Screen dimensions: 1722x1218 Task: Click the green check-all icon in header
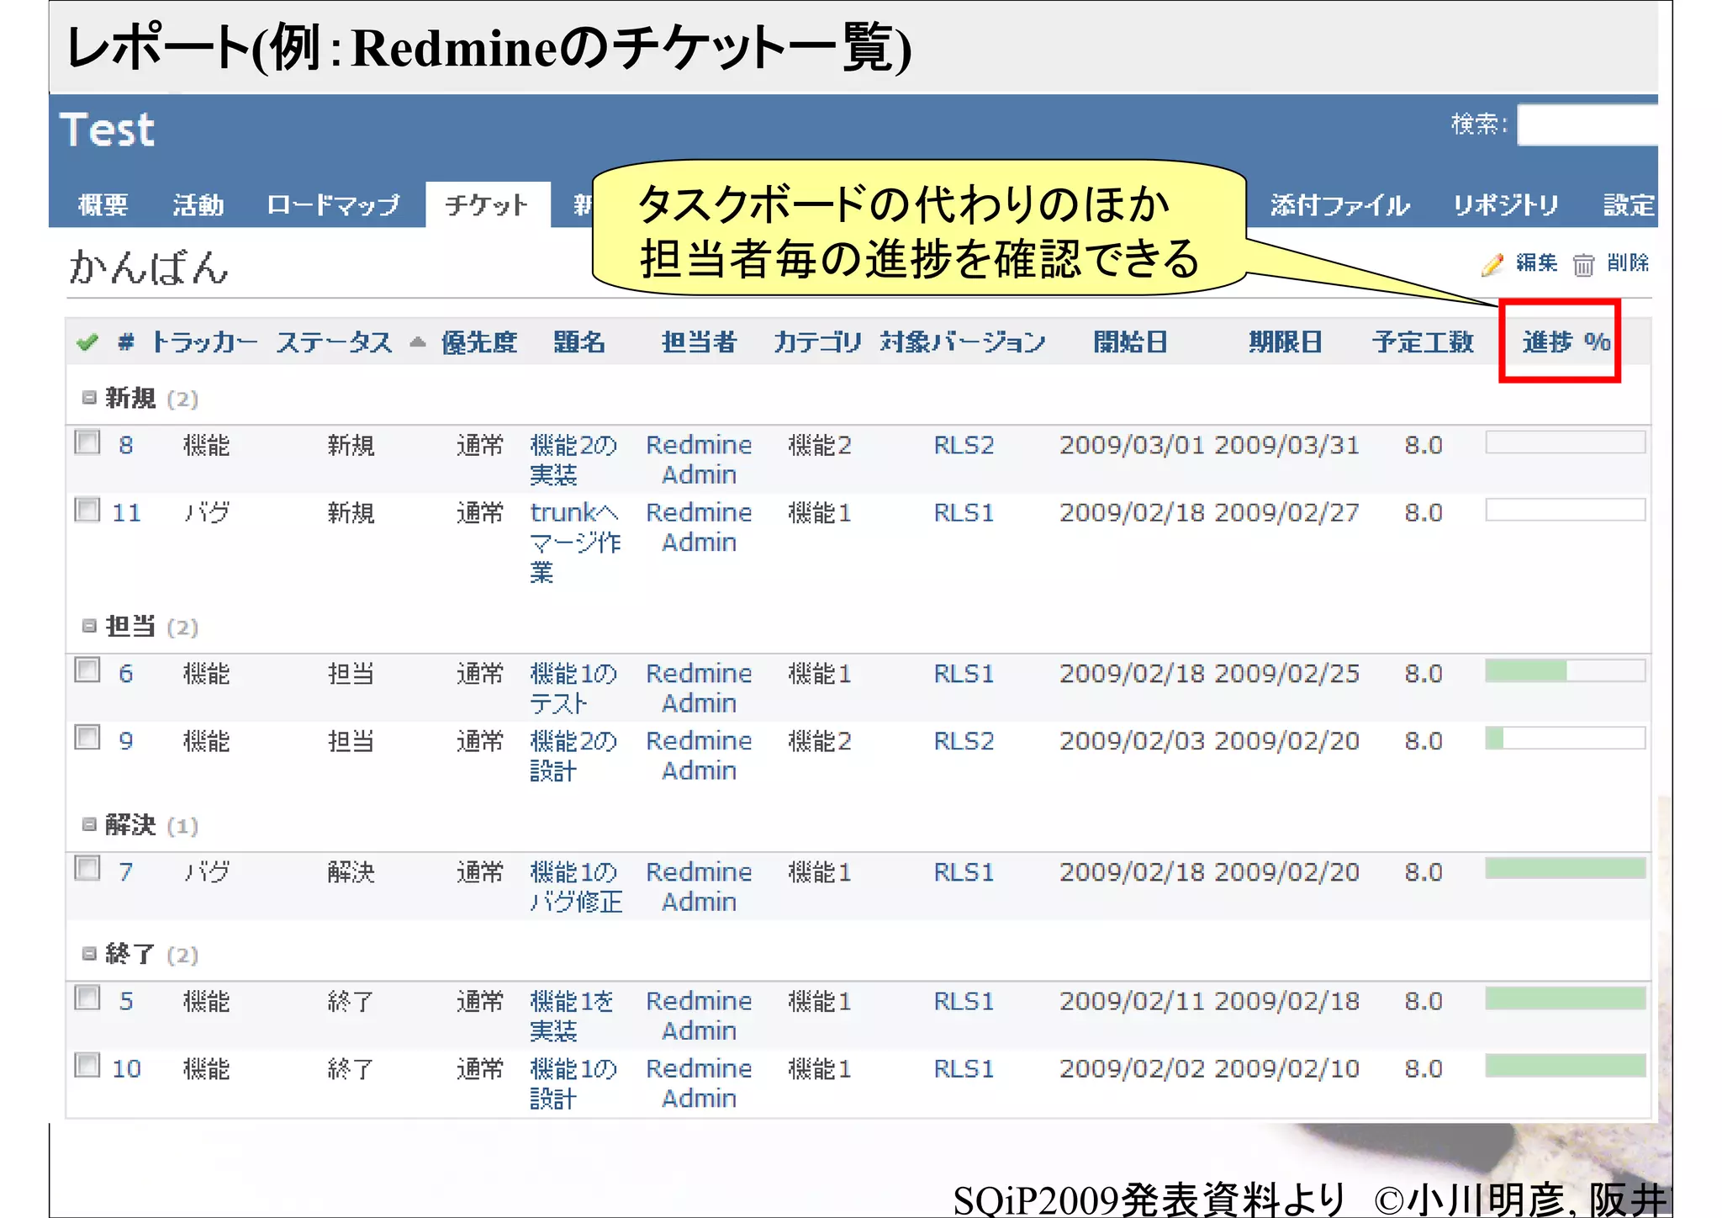(87, 342)
